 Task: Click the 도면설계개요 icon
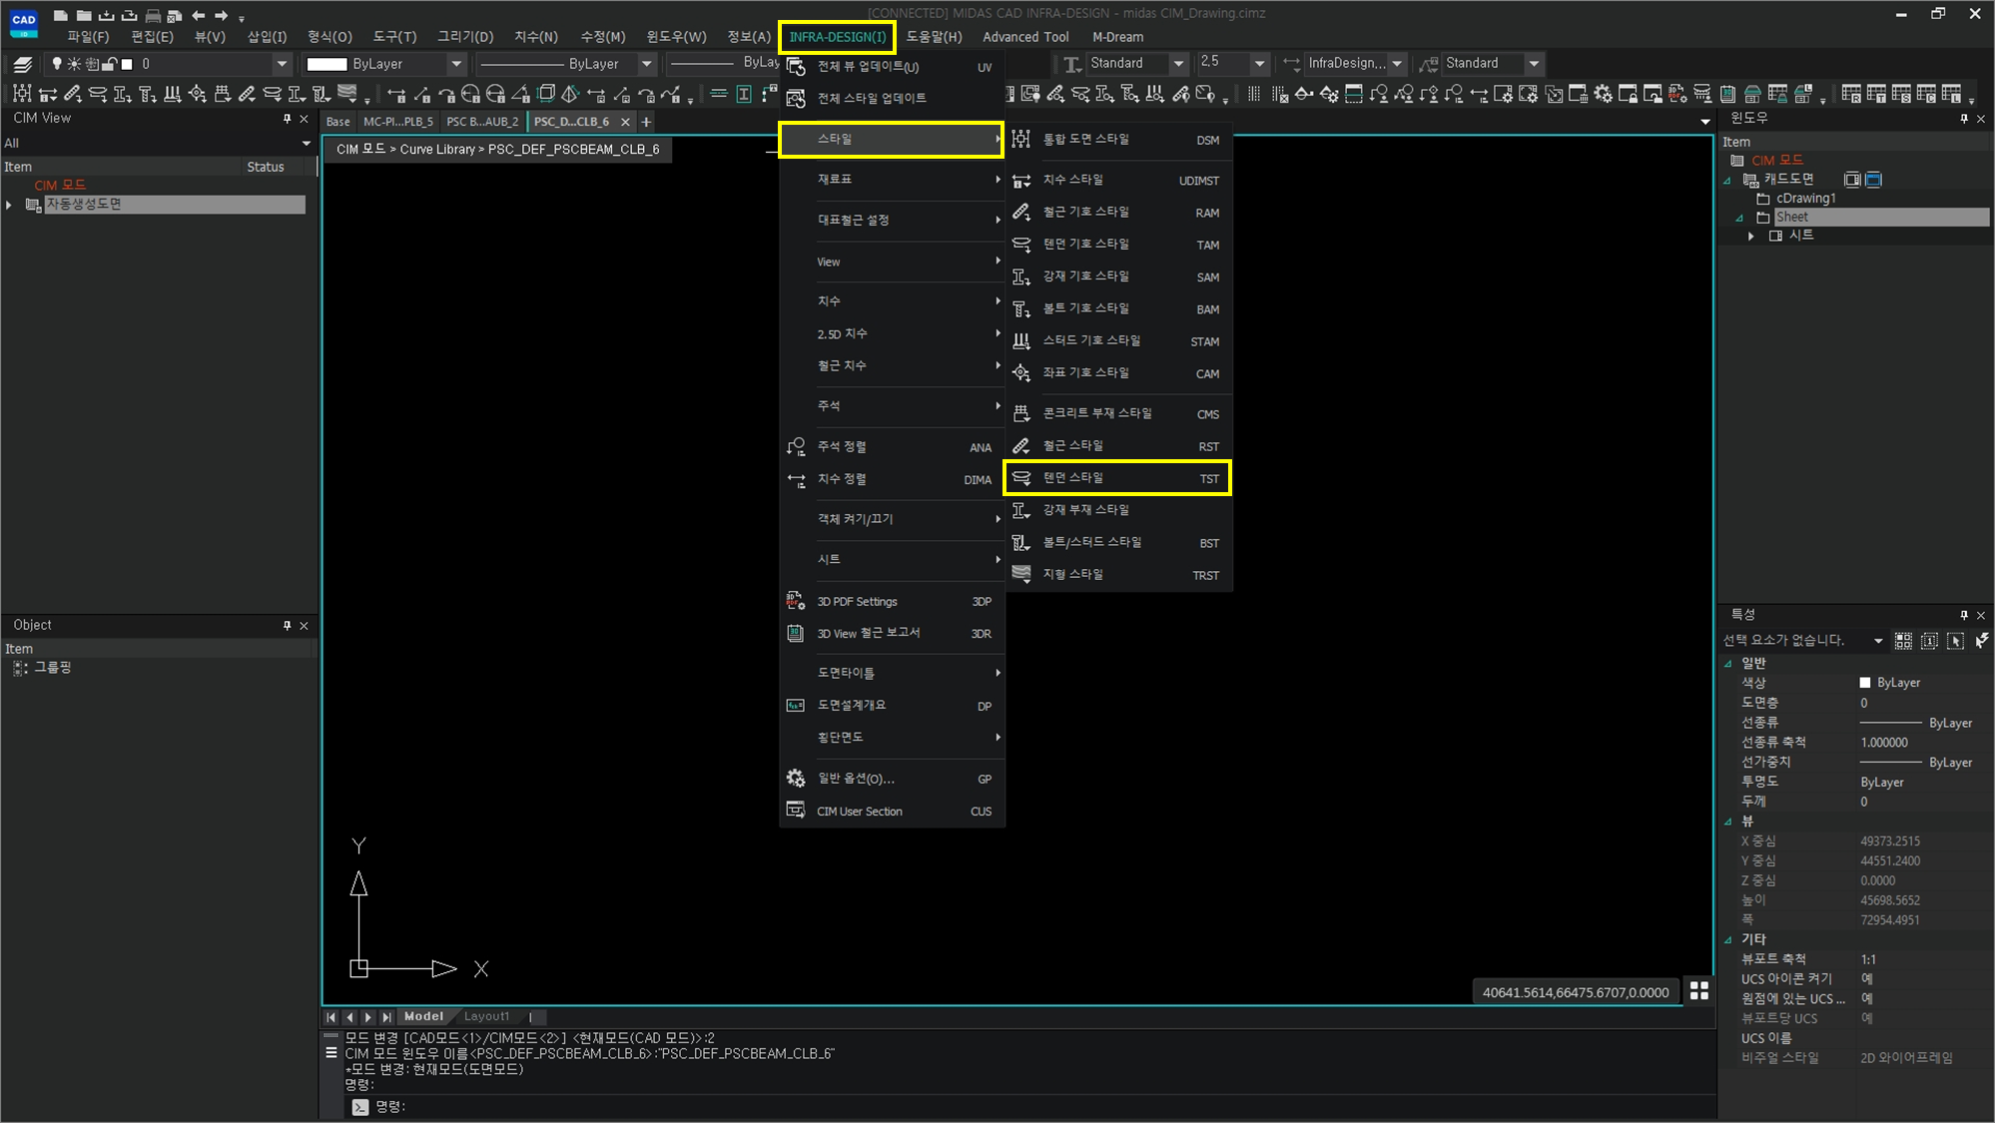[796, 705]
